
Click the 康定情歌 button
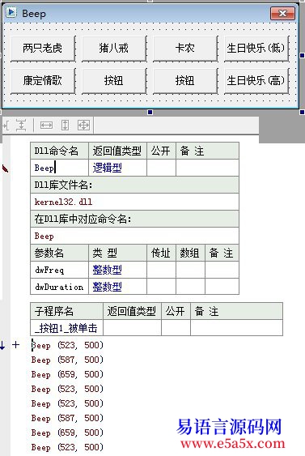[43, 80]
